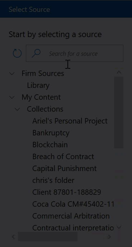Click the scroll right arrow
The height and width of the screenshot is (247, 132).
coord(109,237)
